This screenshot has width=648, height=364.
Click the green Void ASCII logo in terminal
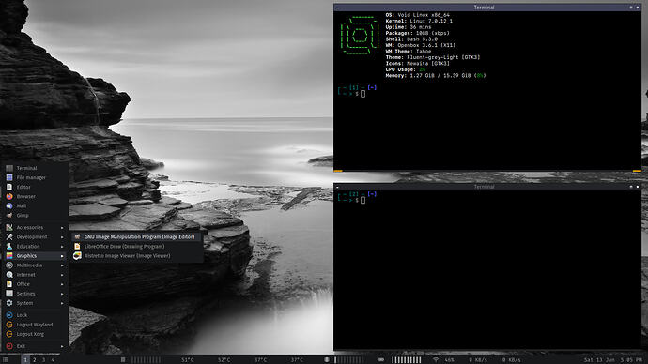tap(360, 36)
